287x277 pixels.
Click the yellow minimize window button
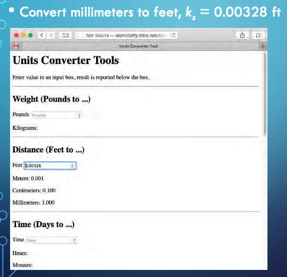23,35
